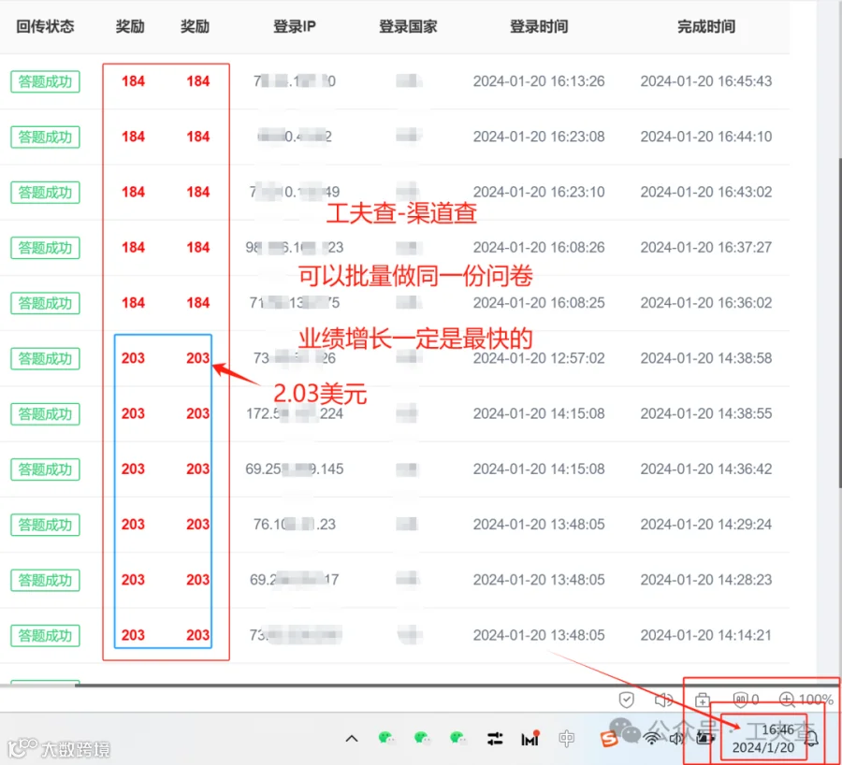Click the vertical scrollbar thumb at right

[840, 322]
